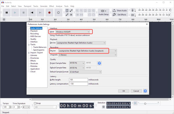Open the Tracks menu

(x=36, y=6)
